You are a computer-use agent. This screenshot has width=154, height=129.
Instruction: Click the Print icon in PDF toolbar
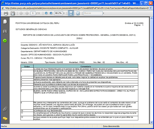6,13
